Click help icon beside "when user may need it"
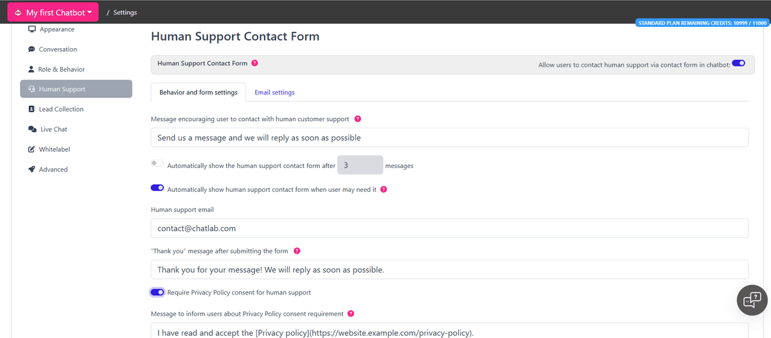 tap(384, 189)
